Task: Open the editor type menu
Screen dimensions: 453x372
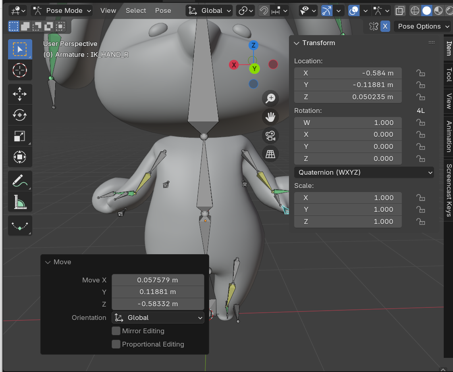Action: pos(18,11)
